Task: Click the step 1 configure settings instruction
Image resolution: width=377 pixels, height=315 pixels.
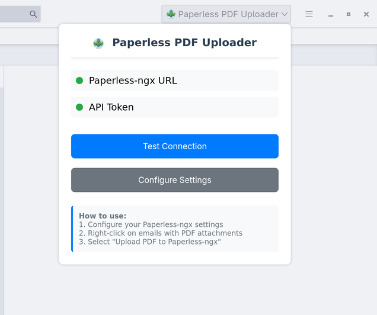Action: pyautogui.click(x=151, y=224)
